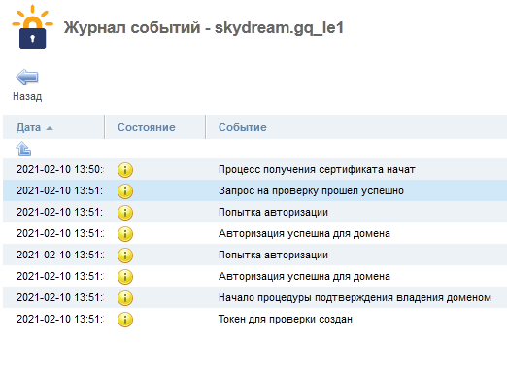Screen dimensions: 507x375
Task: Select first Попытка авторизации event text
Action: [x=273, y=212]
